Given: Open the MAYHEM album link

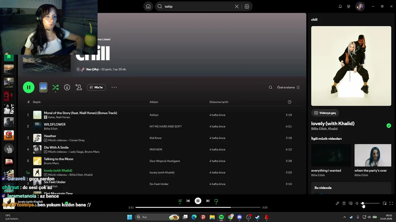Looking at the screenshot, I should click(156, 150).
